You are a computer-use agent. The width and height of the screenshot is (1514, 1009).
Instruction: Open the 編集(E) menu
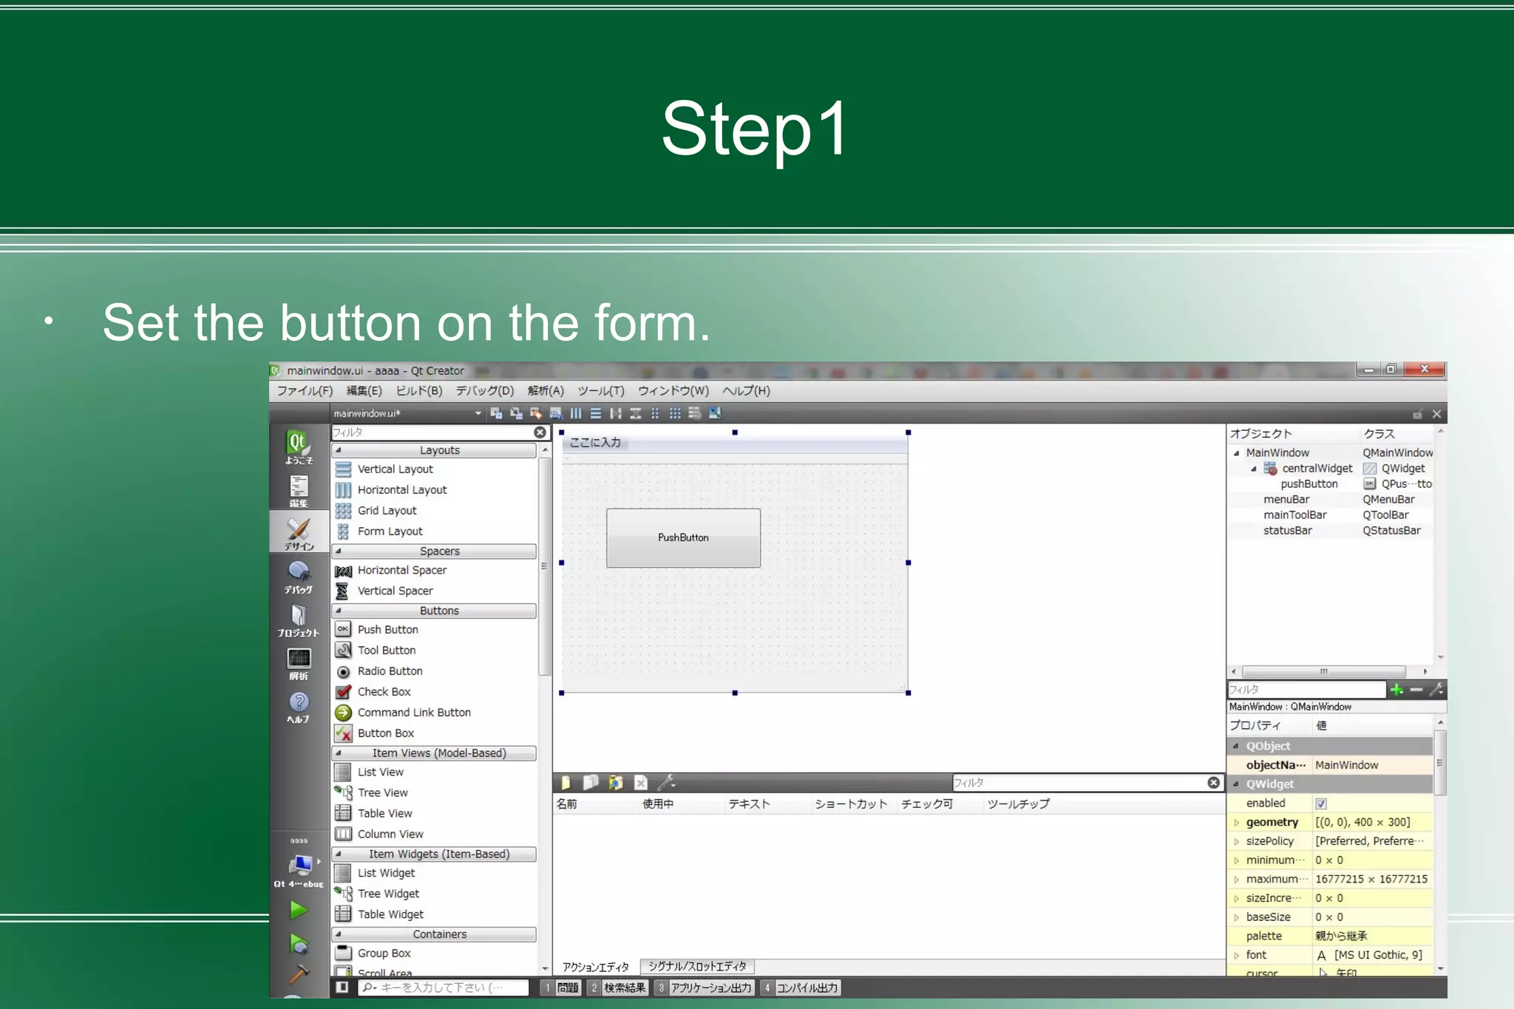click(x=364, y=390)
